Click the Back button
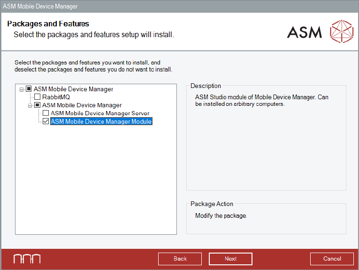The width and height of the screenshot is (359, 270). 180,259
